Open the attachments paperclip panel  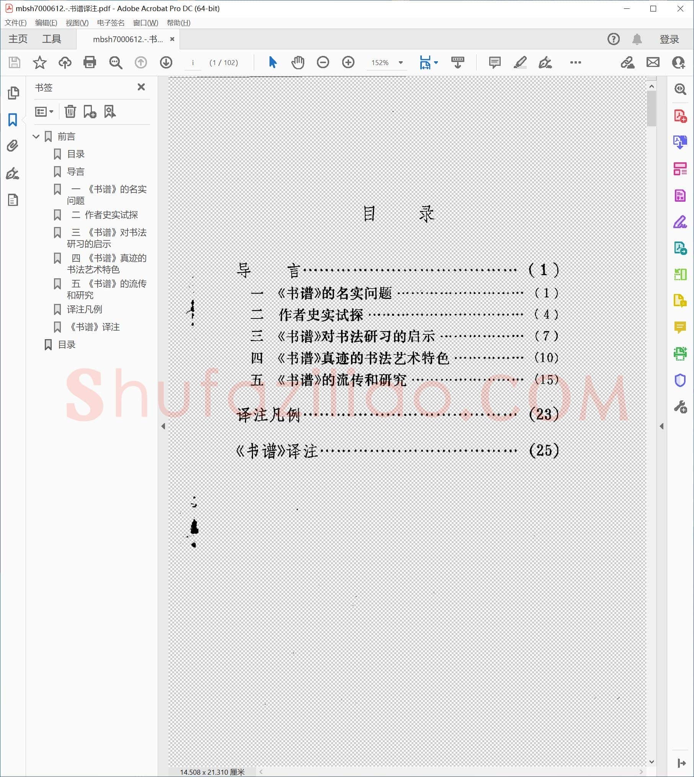[x=13, y=146]
